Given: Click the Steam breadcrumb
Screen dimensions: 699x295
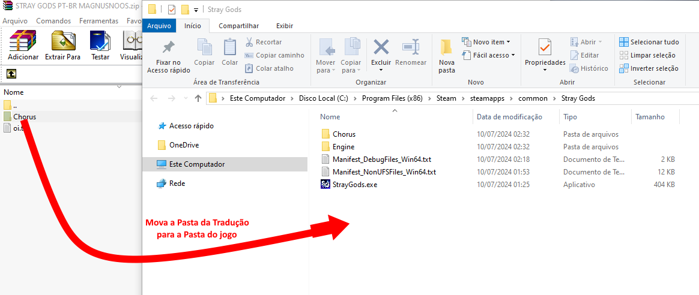Looking at the screenshot, I should tap(446, 98).
